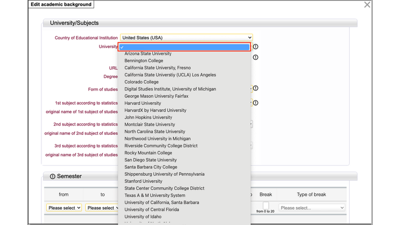Select Colorado College from the university list

pyautogui.click(x=141, y=82)
